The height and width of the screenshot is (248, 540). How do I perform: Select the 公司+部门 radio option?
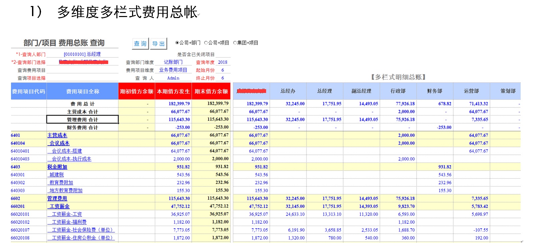coord(177,43)
